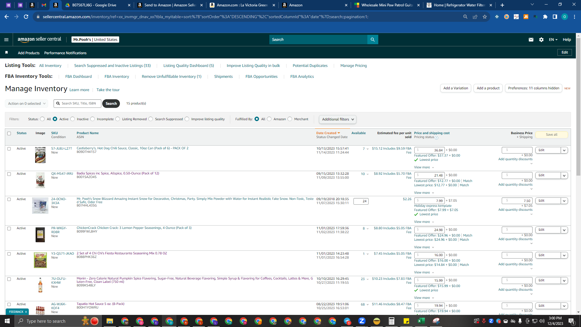Open the Seller Central hamburger menu
This screenshot has height=327, width=581.
(6, 40)
